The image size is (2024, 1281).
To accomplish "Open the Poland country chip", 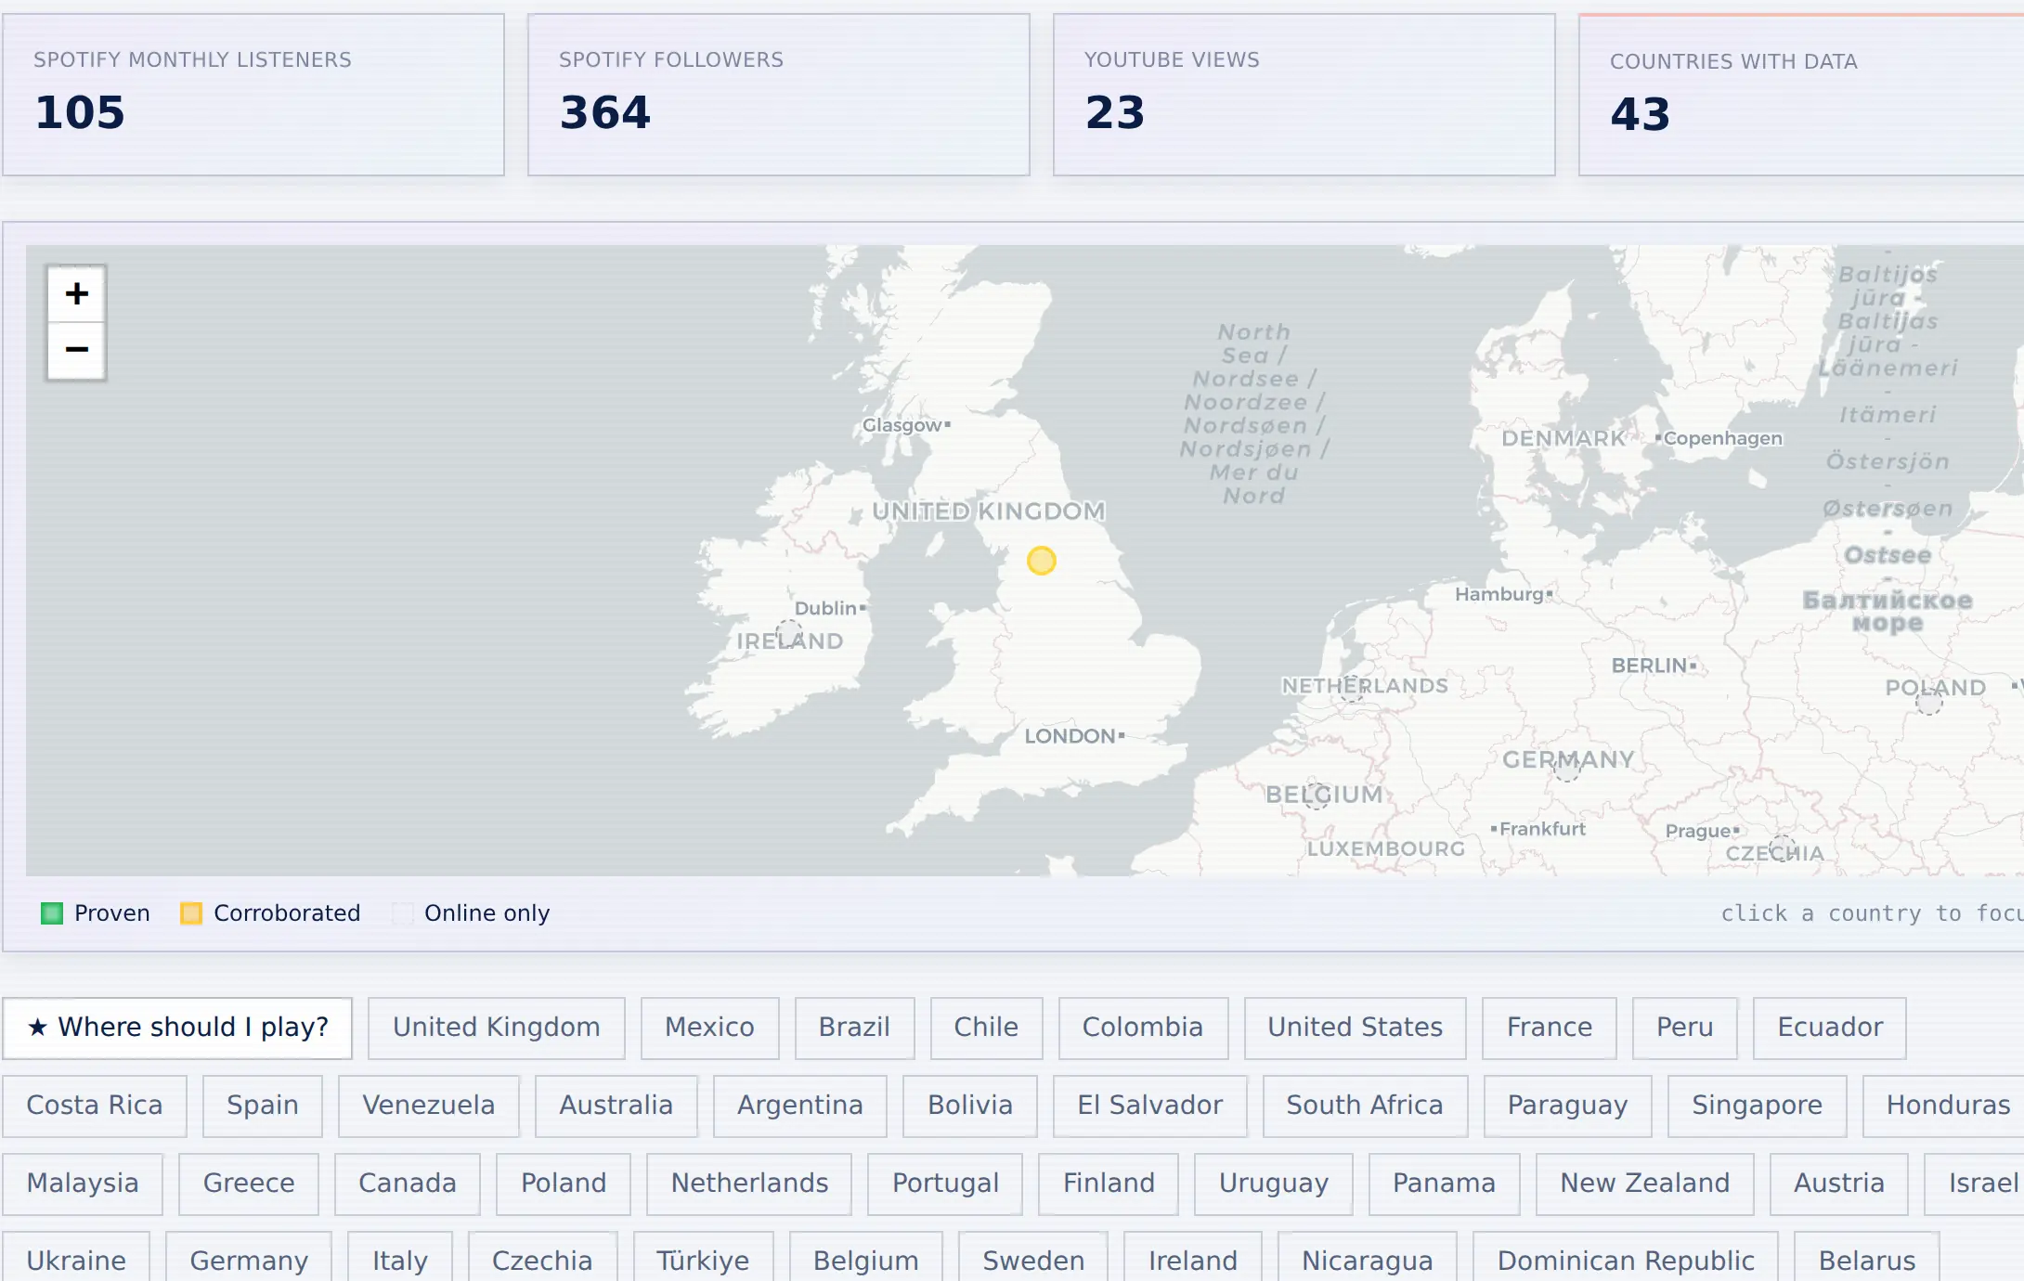I will (x=564, y=1184).
